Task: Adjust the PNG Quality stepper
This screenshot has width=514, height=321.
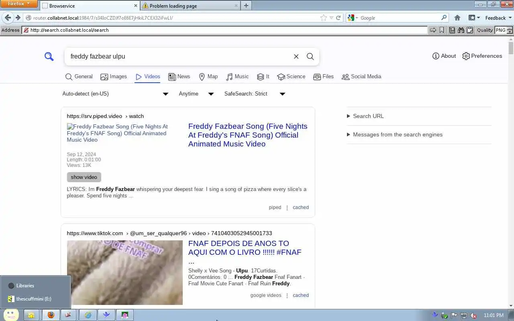Action: [510, 30]
